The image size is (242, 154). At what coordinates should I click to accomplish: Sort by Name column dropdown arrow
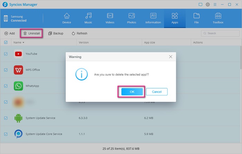pyautogui.click(x=24, y=42)
